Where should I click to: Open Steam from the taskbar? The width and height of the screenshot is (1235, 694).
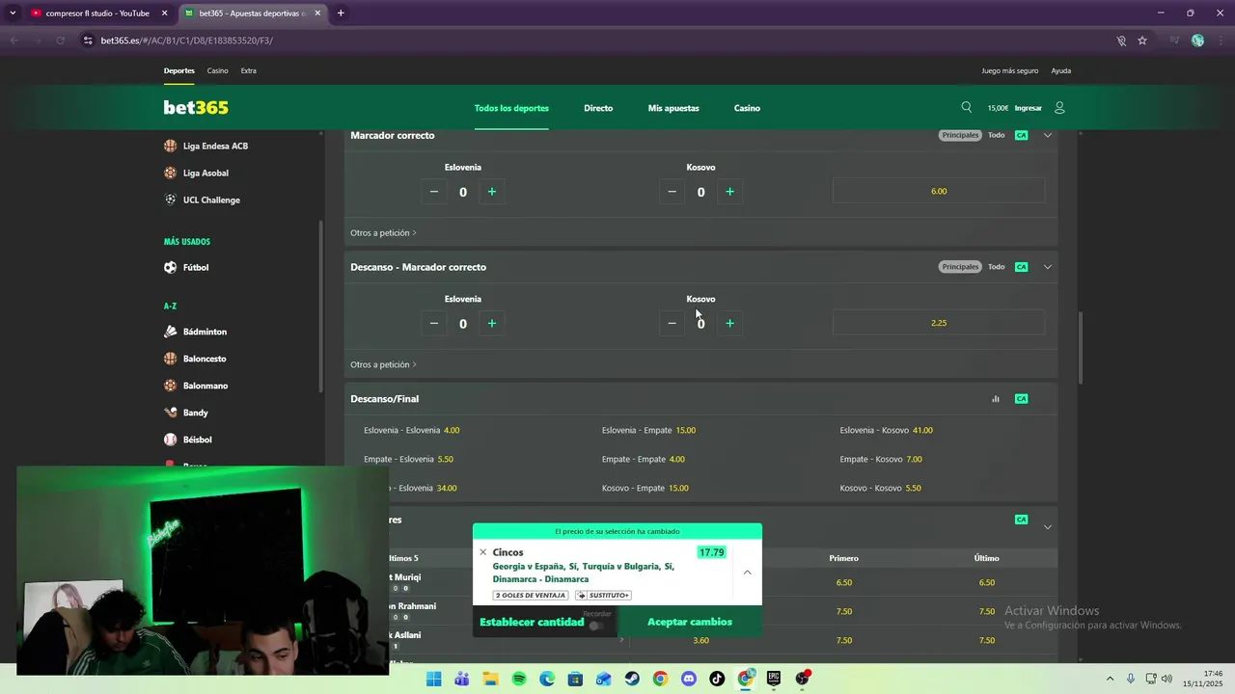click(632, 679)
